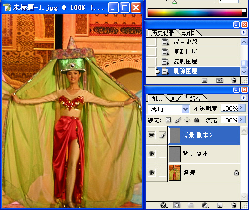The image size is (249, 210).
Task: Select the 背景 layer name
Action: pyautogui.click(x=189, y=173)
